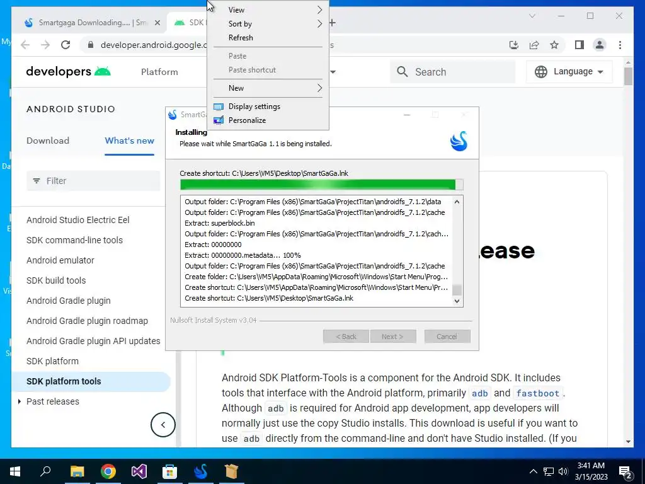Open Google Chrome from taskbar
Image resolution: width=645 pixels, height=484 pixels.
108,471
